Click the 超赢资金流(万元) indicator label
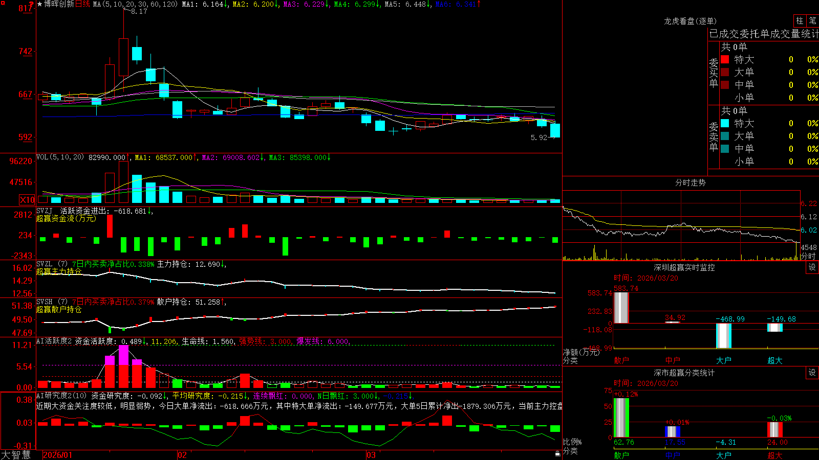Screen dimensions: 819x460 tap(66, 218)
